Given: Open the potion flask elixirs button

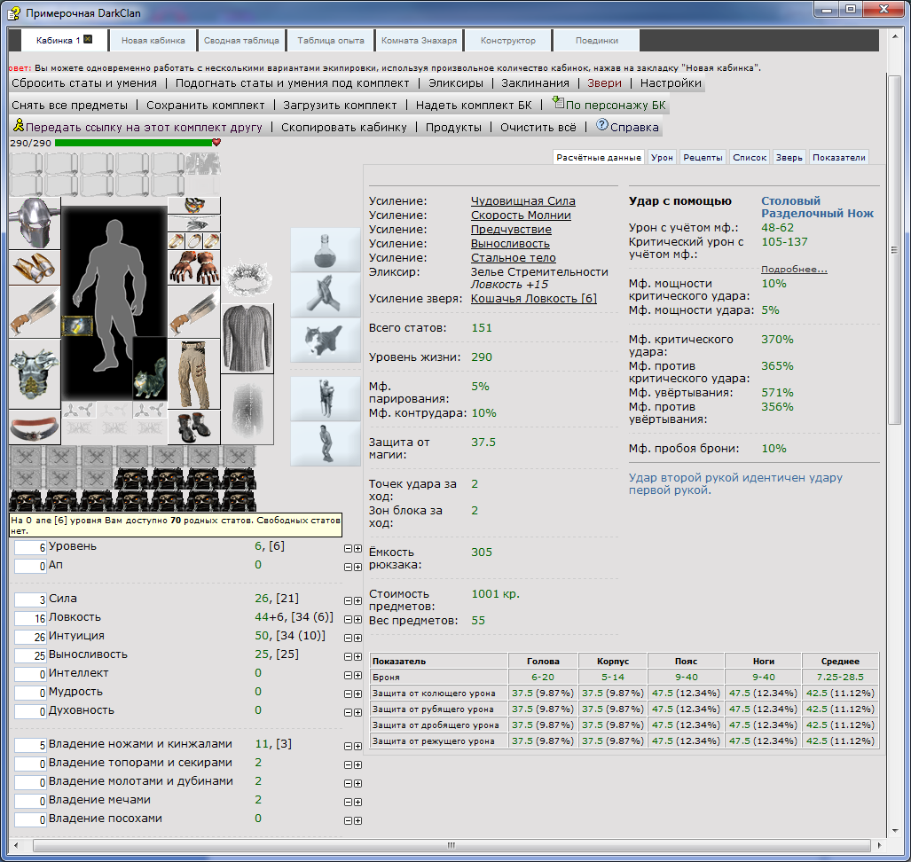Looking at the screenshot, I should click(x=326, y=250).
